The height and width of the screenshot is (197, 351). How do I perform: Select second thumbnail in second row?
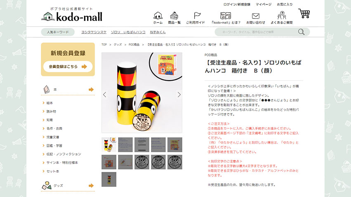click(x=125, y=162)
